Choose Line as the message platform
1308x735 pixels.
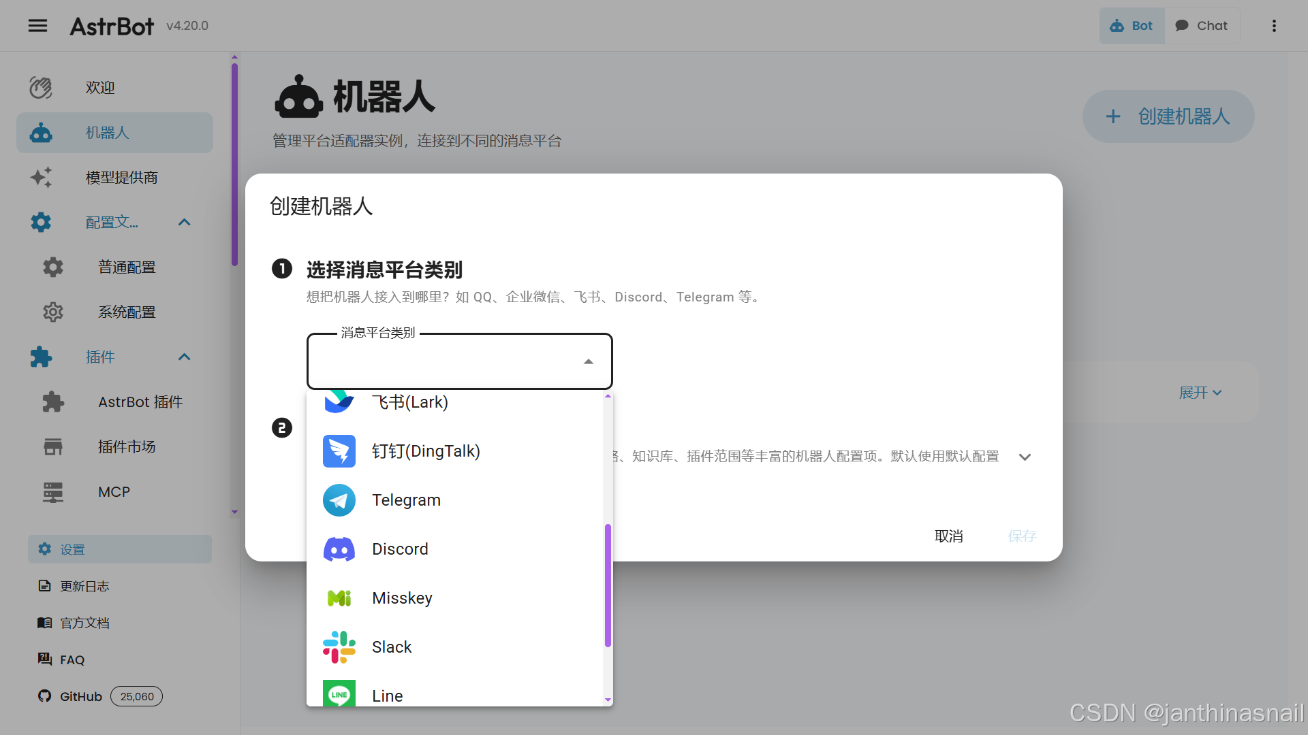click(455, 689)
